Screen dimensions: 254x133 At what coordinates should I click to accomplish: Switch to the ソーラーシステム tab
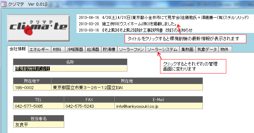click(x=162, y=50)
